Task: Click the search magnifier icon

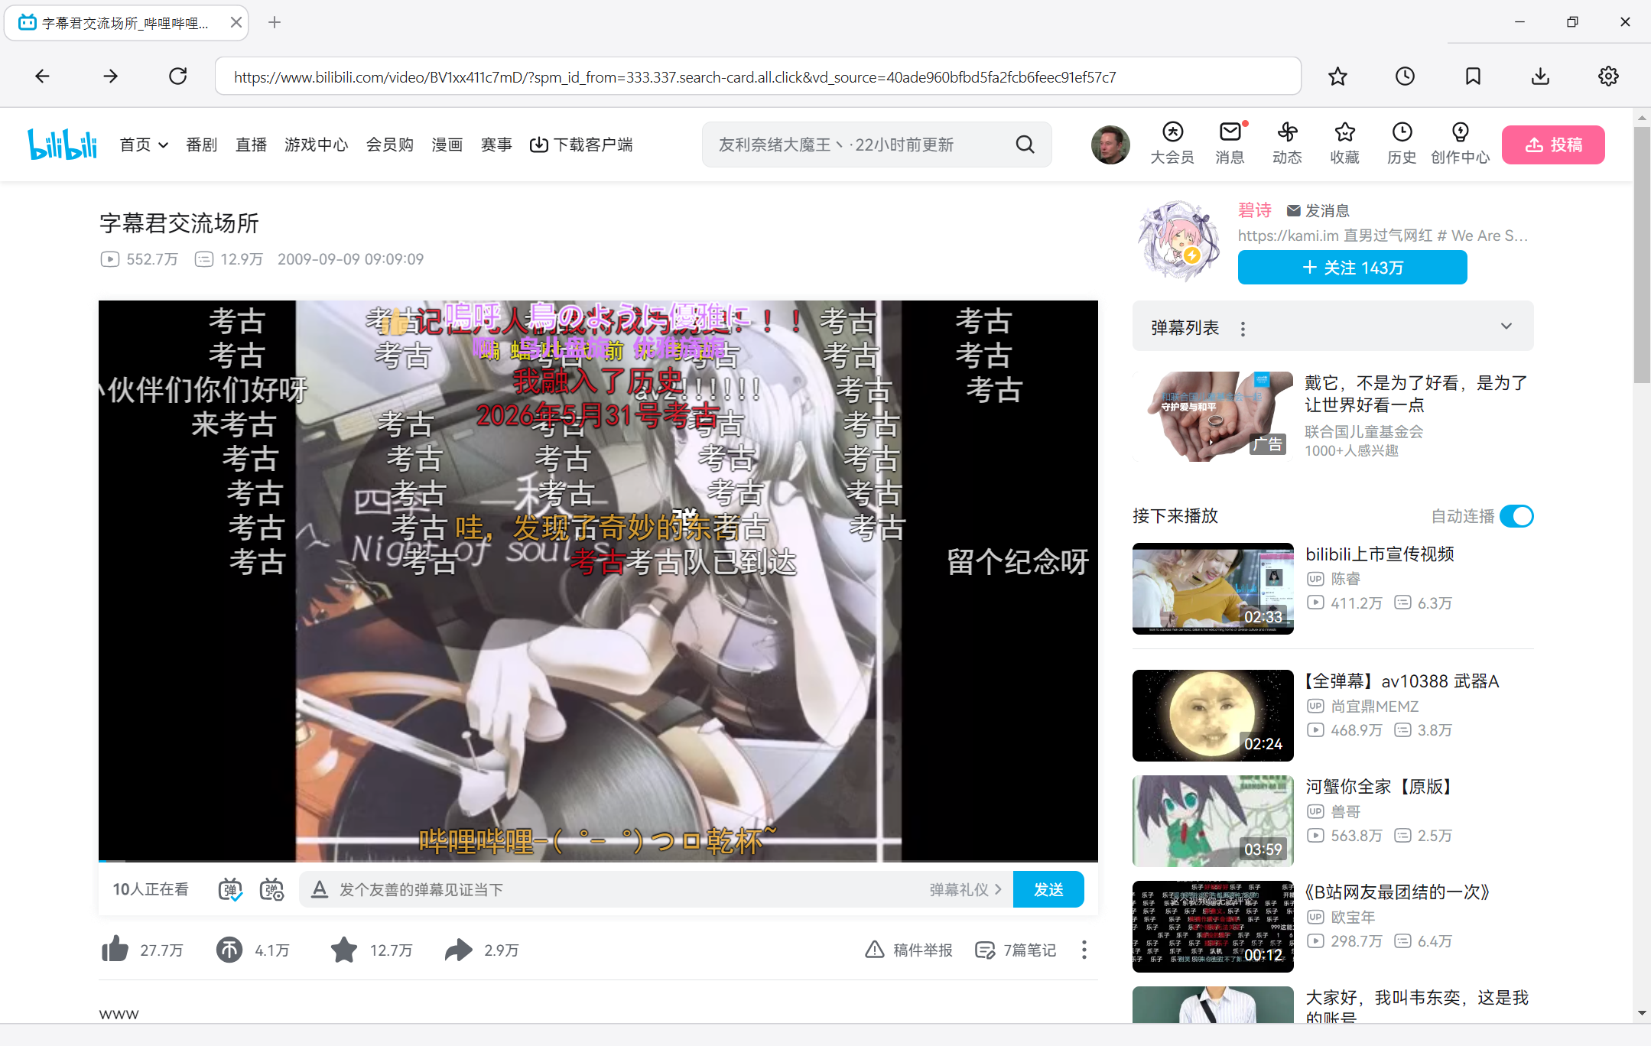Action: coord(1025,145)
